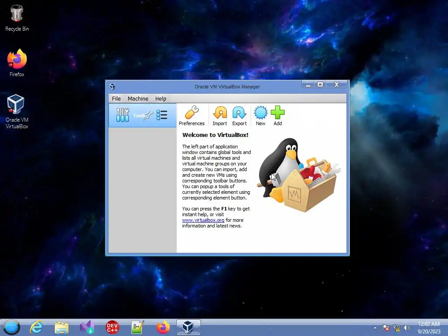
Task: Close the VirtualBox Manager window
Action: click(x=336, y=84)
